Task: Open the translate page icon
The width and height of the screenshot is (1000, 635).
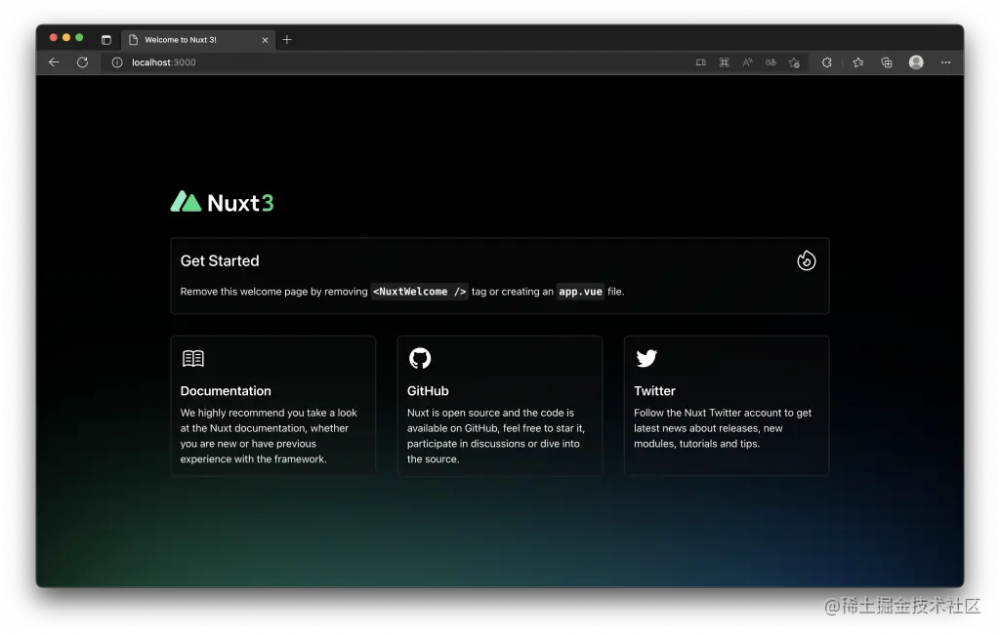Action: [x=771, y=61]
